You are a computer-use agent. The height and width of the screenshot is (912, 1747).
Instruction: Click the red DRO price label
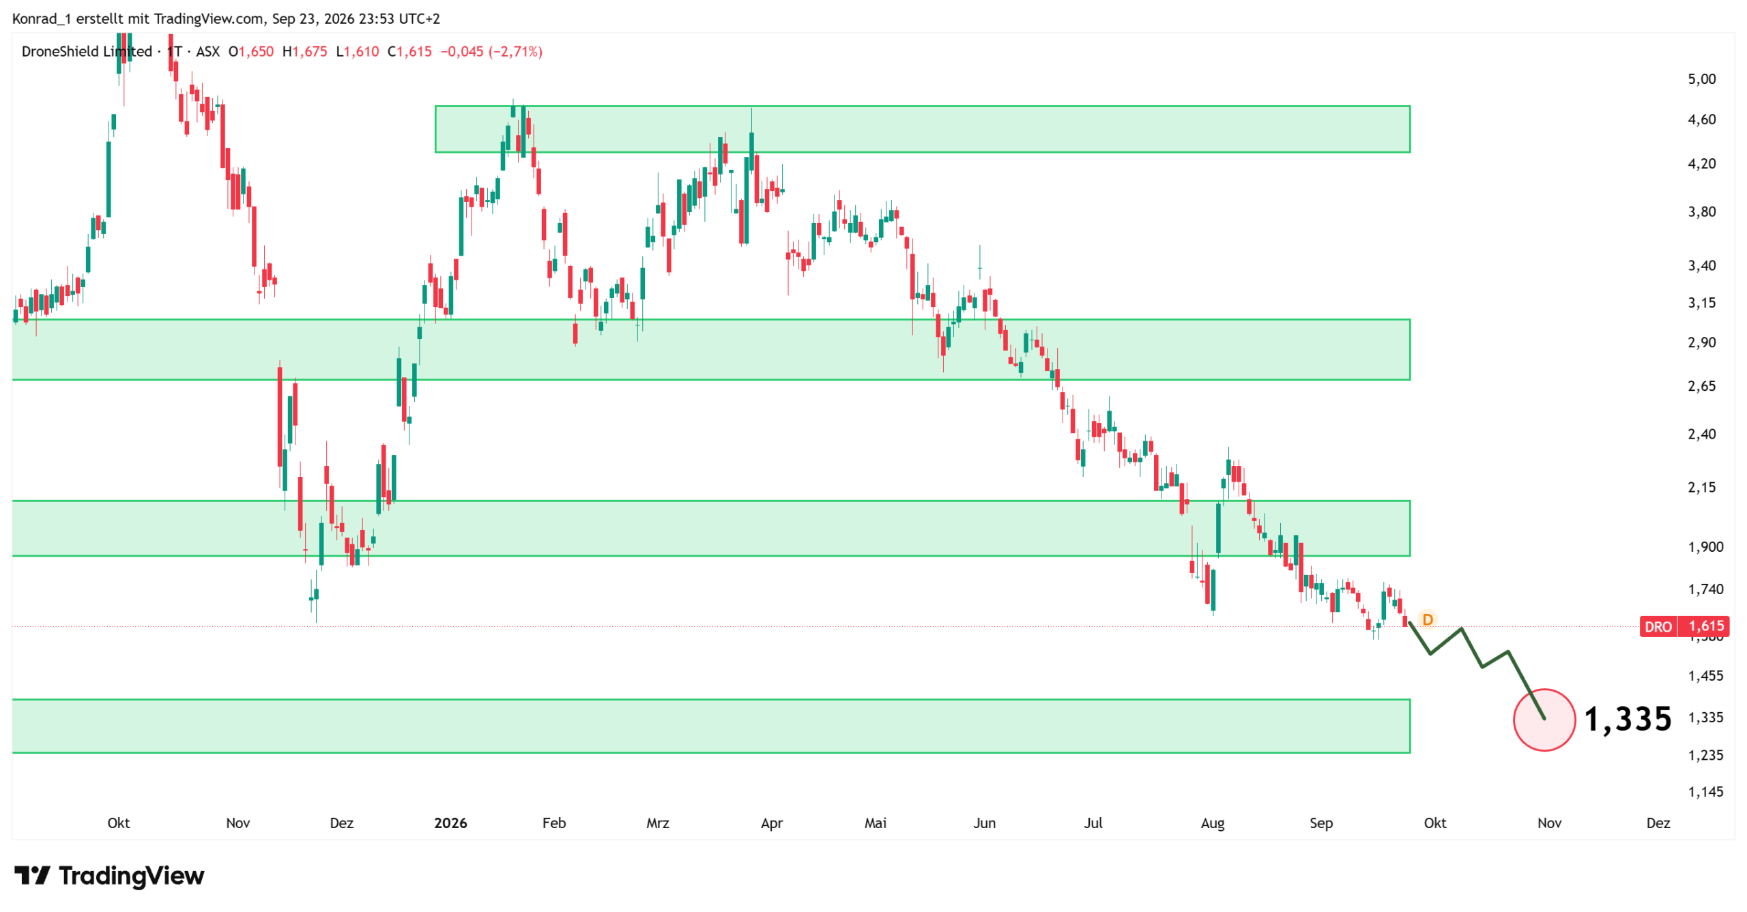1658,626
